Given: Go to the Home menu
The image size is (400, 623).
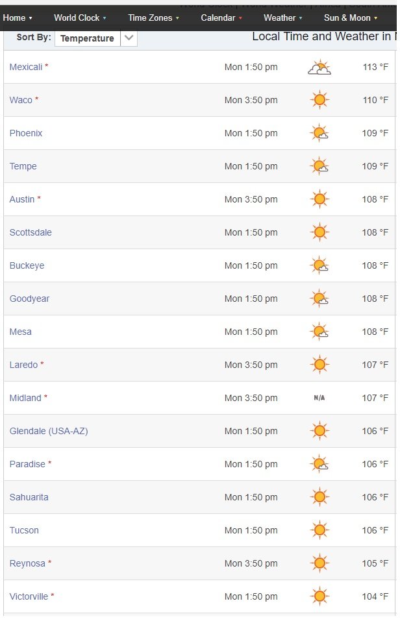Looking at the screenshot, I should [x=18, y=18].
